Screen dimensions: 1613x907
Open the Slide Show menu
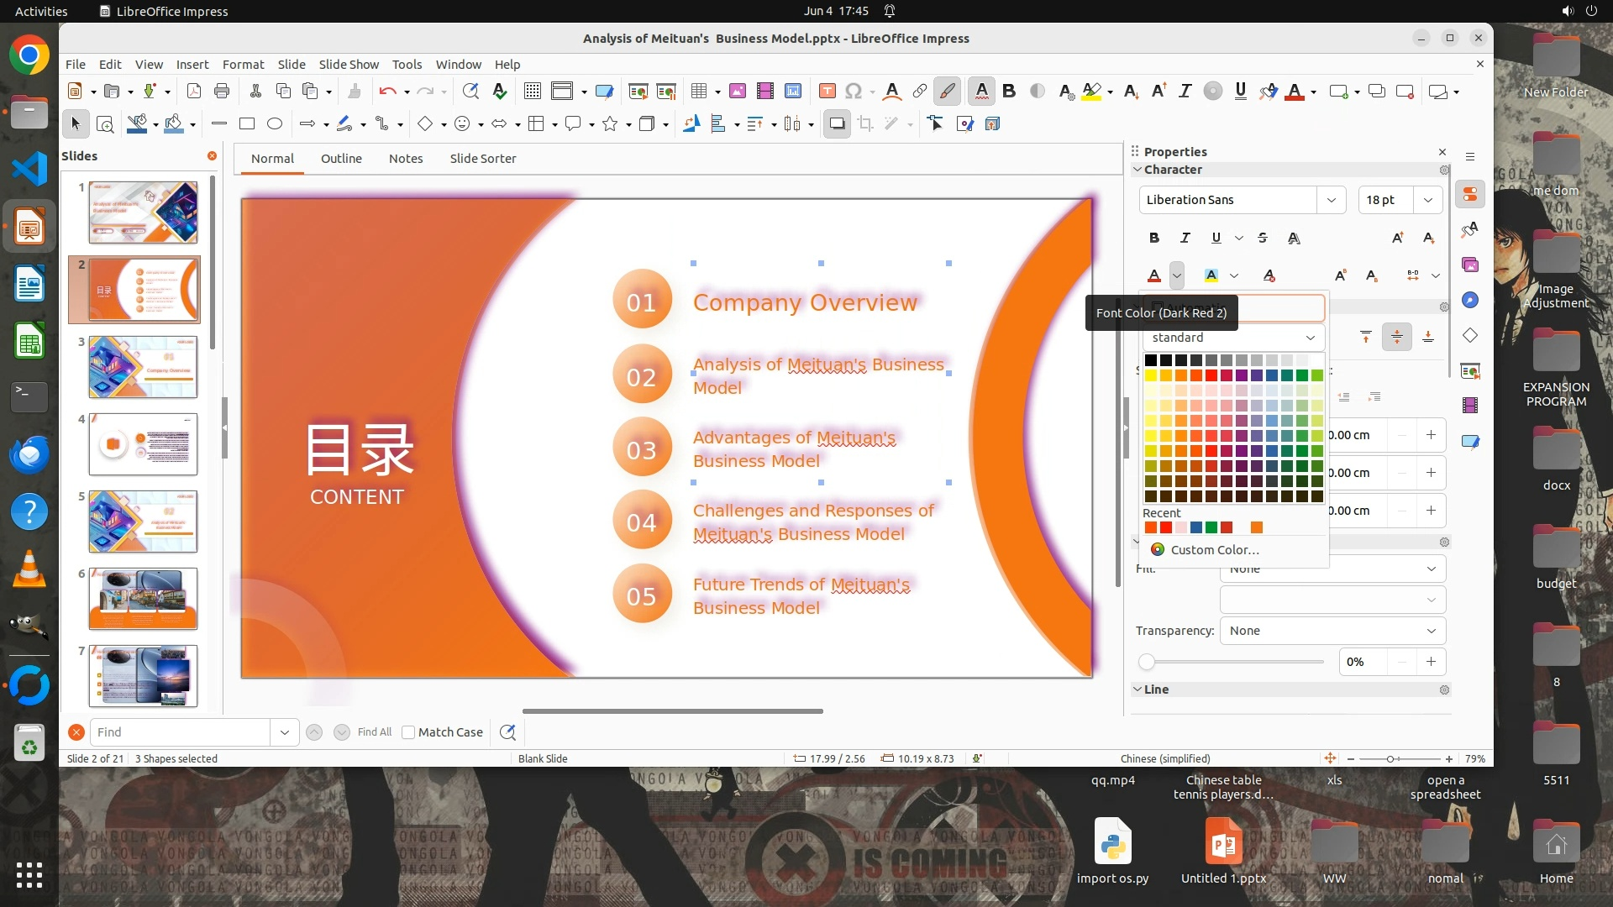pyautogui.click(x=348, y=65)
